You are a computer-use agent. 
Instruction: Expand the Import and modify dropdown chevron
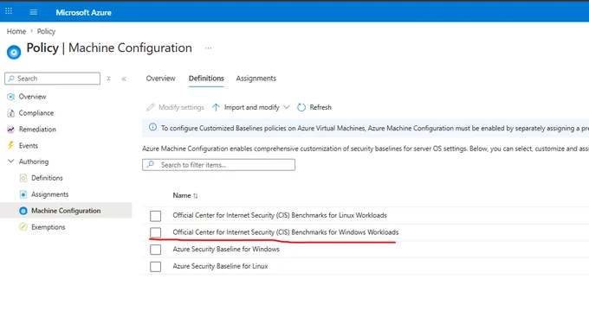(x=287, y=107)
